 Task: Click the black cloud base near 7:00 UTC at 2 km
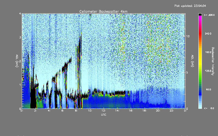click(70, 60)
